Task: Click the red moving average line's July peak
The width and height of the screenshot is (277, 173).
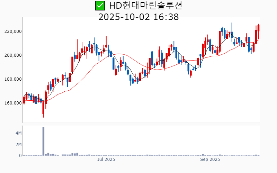Action: click(119, 54)
